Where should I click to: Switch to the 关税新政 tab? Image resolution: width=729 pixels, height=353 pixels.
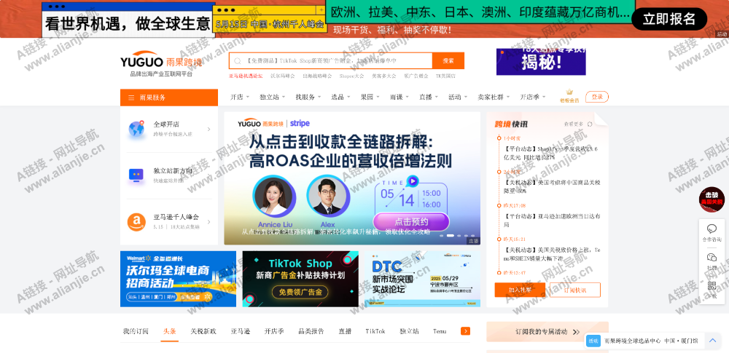[x=203, y=331]
